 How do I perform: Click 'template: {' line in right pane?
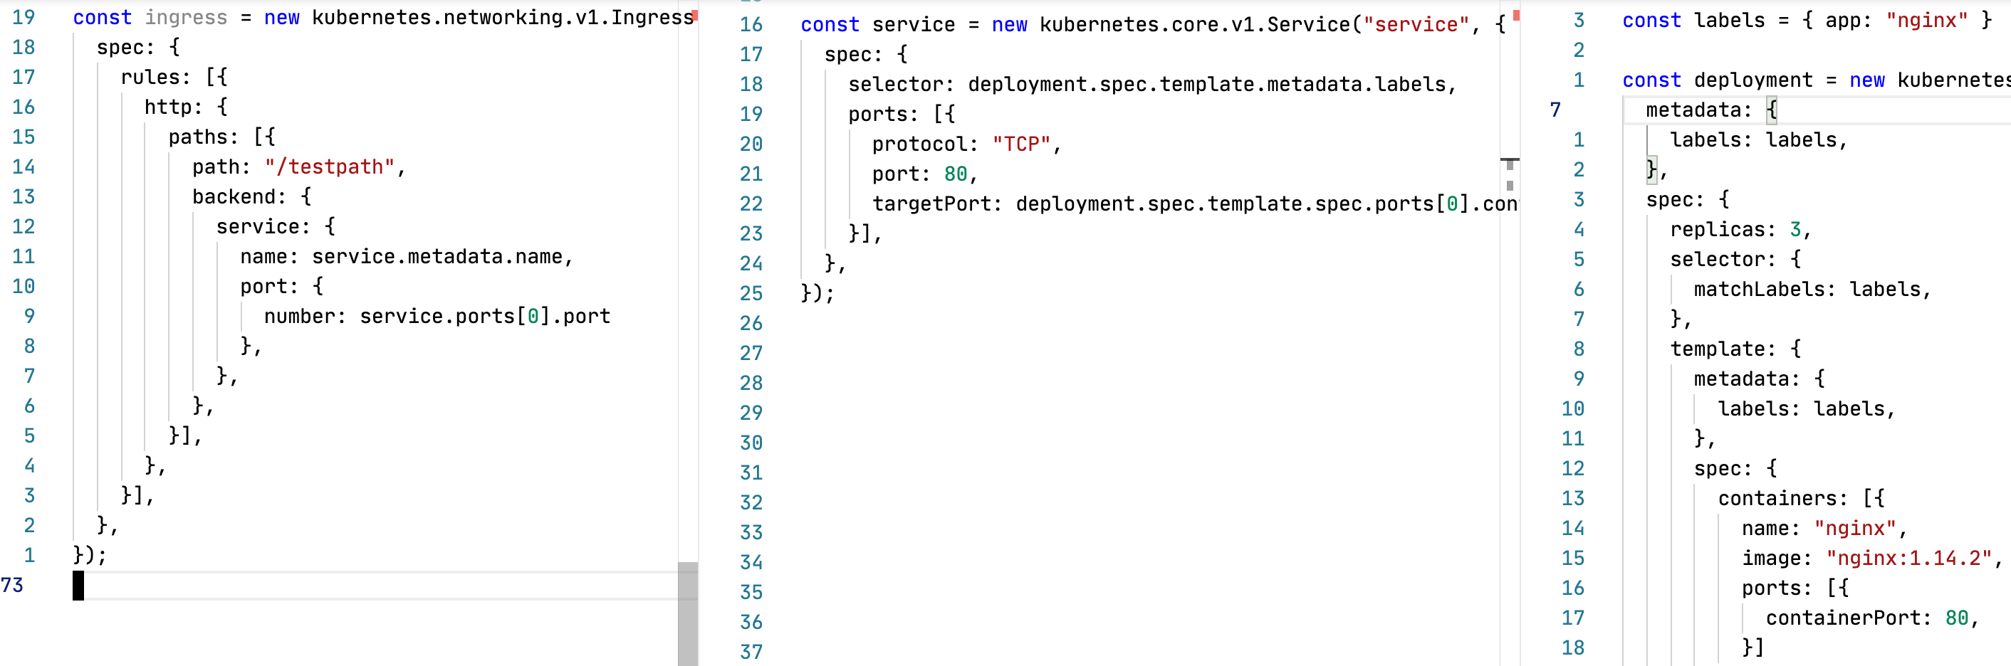click(1735, 349)
